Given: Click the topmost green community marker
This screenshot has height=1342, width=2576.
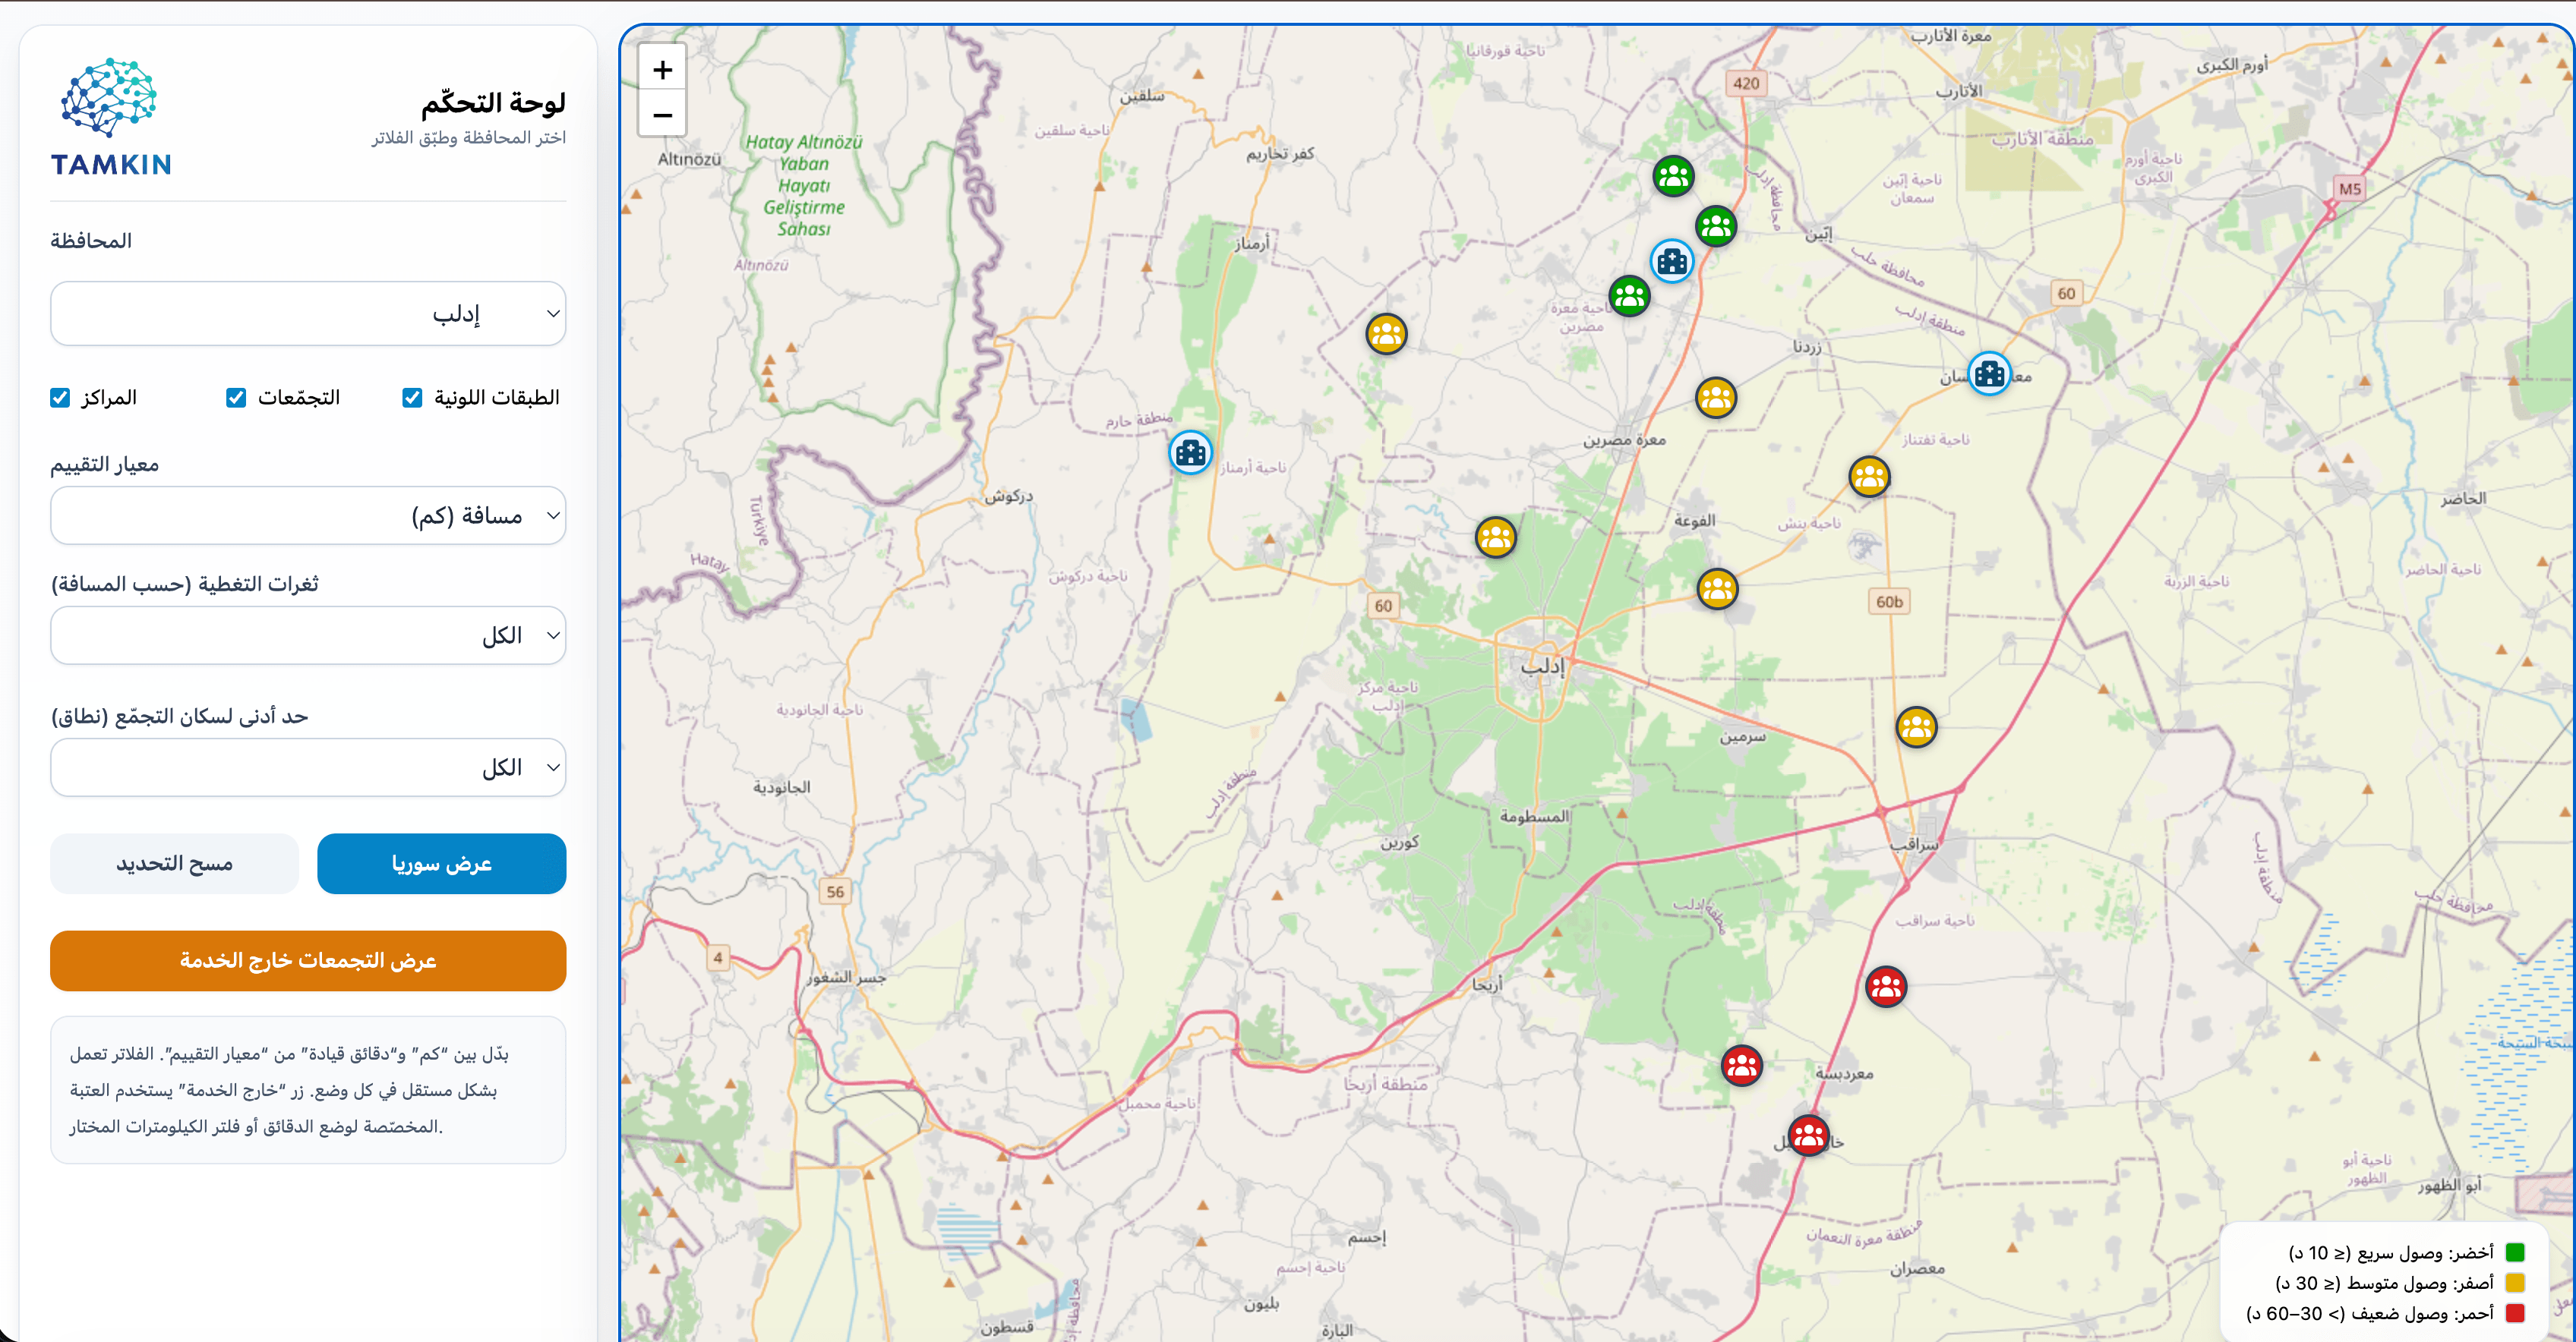Looking at the screenshot, I should (x=1673, y=177).
